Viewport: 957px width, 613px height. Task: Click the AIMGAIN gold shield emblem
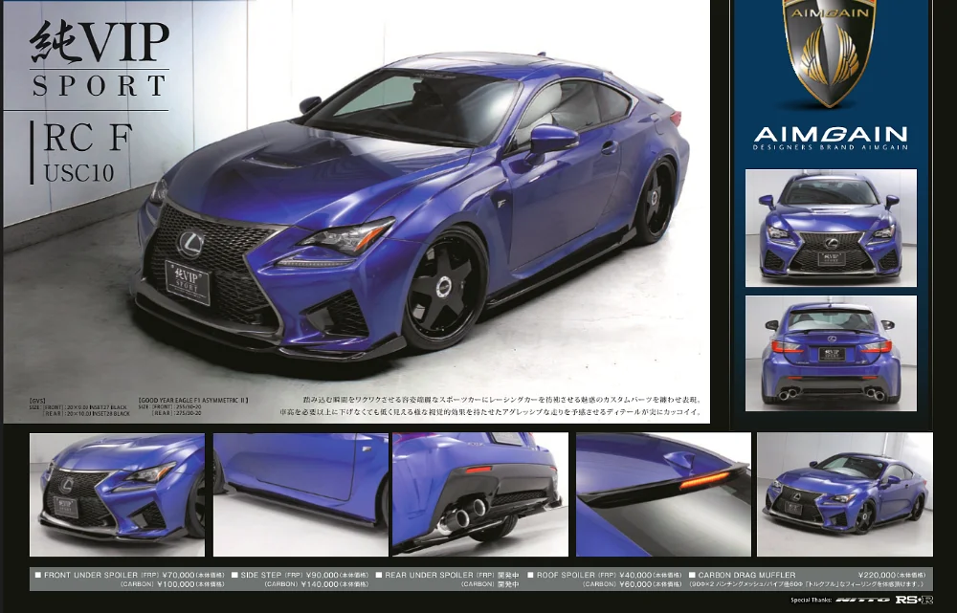[830, 53]
